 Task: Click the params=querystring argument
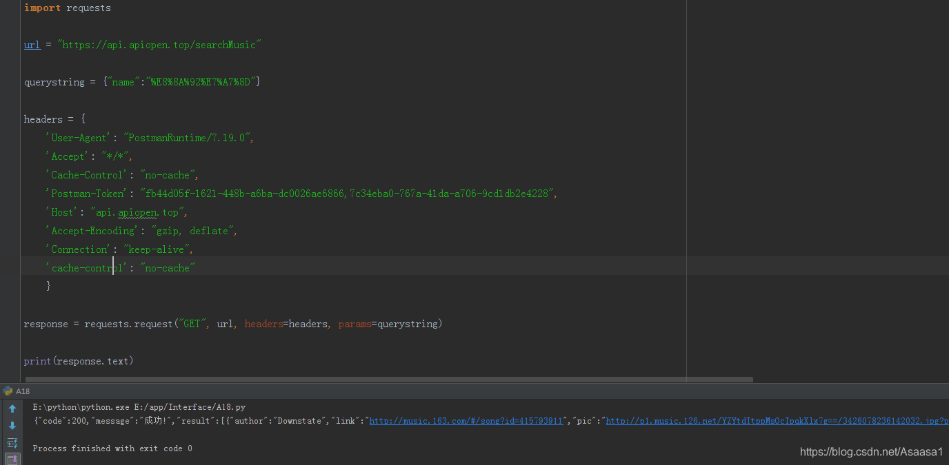[388, 324]
